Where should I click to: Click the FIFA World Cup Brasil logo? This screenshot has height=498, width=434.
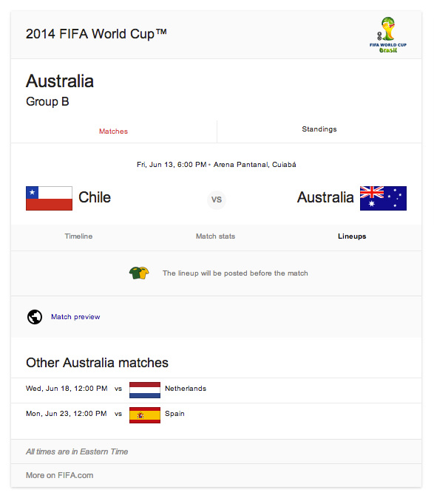(x=388, y=35)
